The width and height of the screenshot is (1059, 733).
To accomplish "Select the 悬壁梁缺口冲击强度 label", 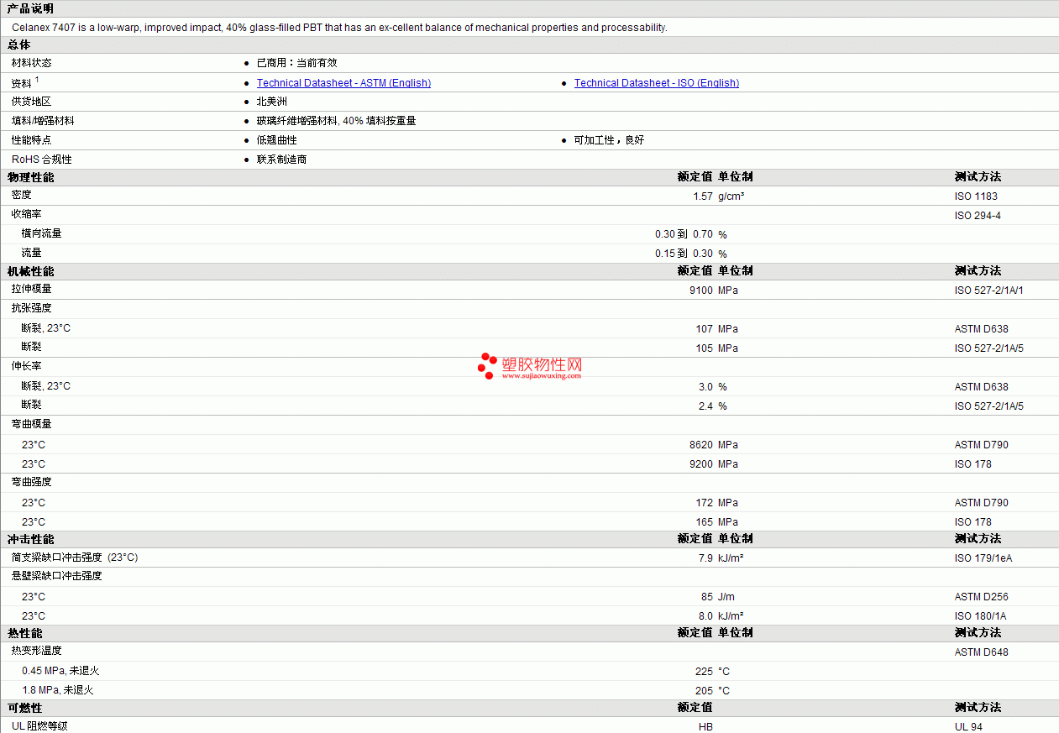I will tap(57, 576).
